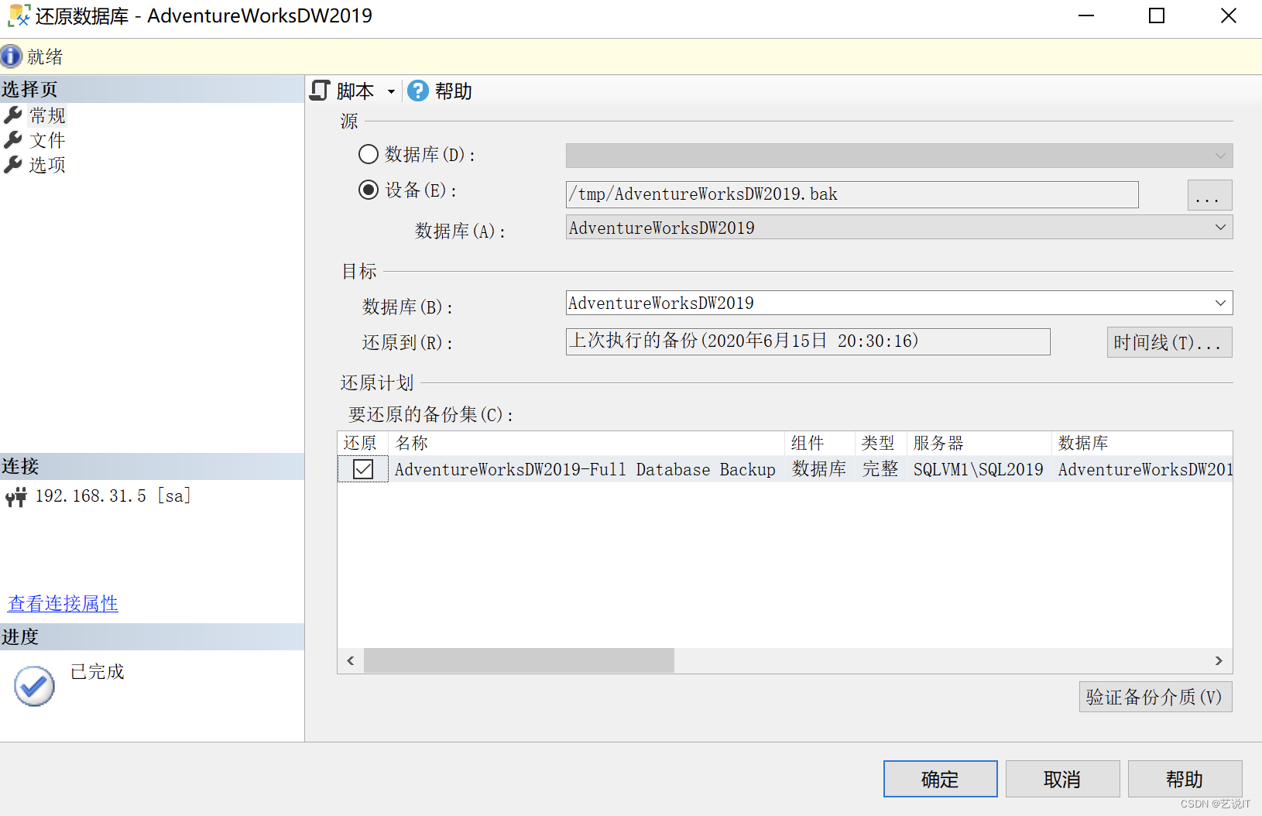
Task: Click the ready status info icon
Action: pos(11,57)
